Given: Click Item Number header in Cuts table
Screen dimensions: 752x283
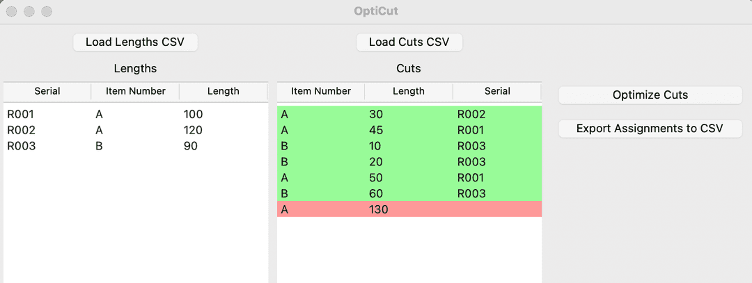Looking at the screenshot, I should [x=321, y=91].
